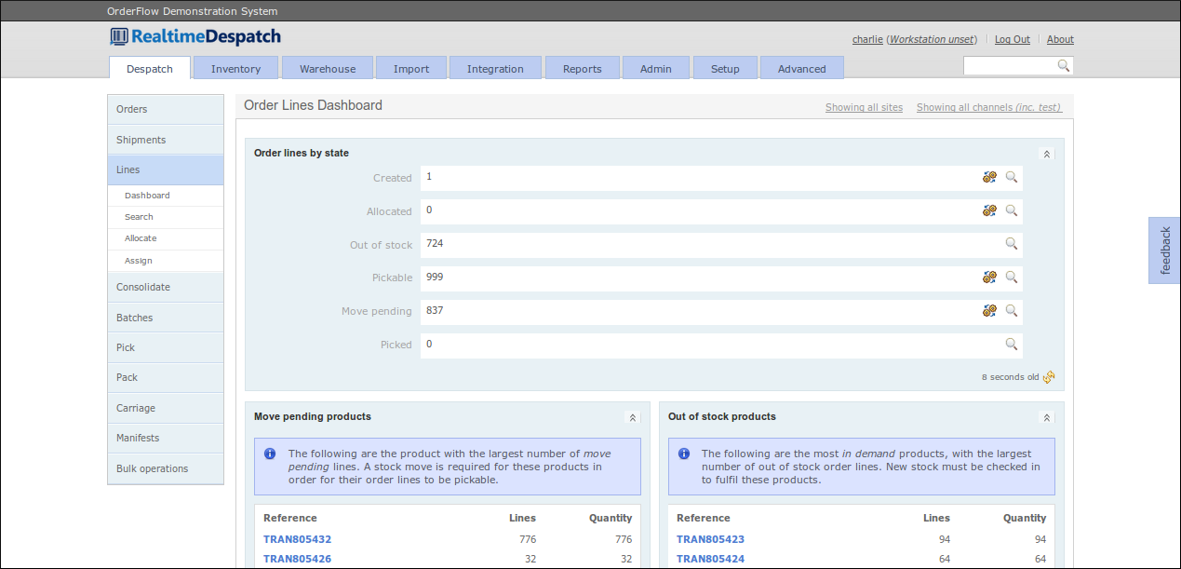Open Pick in the sidebar

coord(166,347)
